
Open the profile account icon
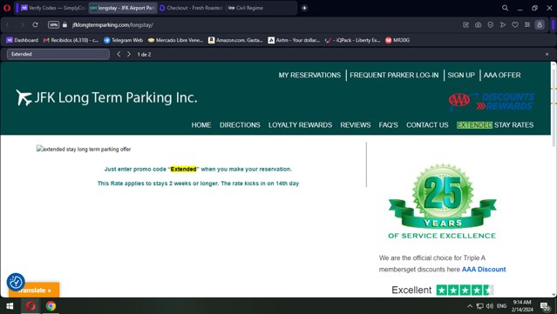(x=540, y=25)
